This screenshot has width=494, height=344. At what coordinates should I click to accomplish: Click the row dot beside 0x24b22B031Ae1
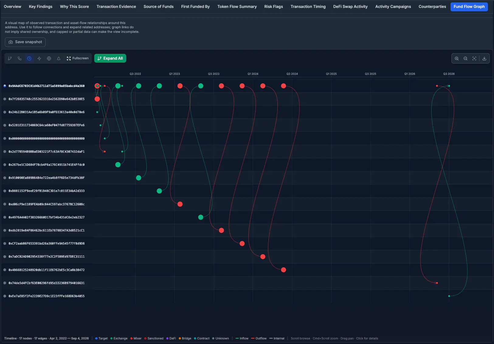click(5, 112)
